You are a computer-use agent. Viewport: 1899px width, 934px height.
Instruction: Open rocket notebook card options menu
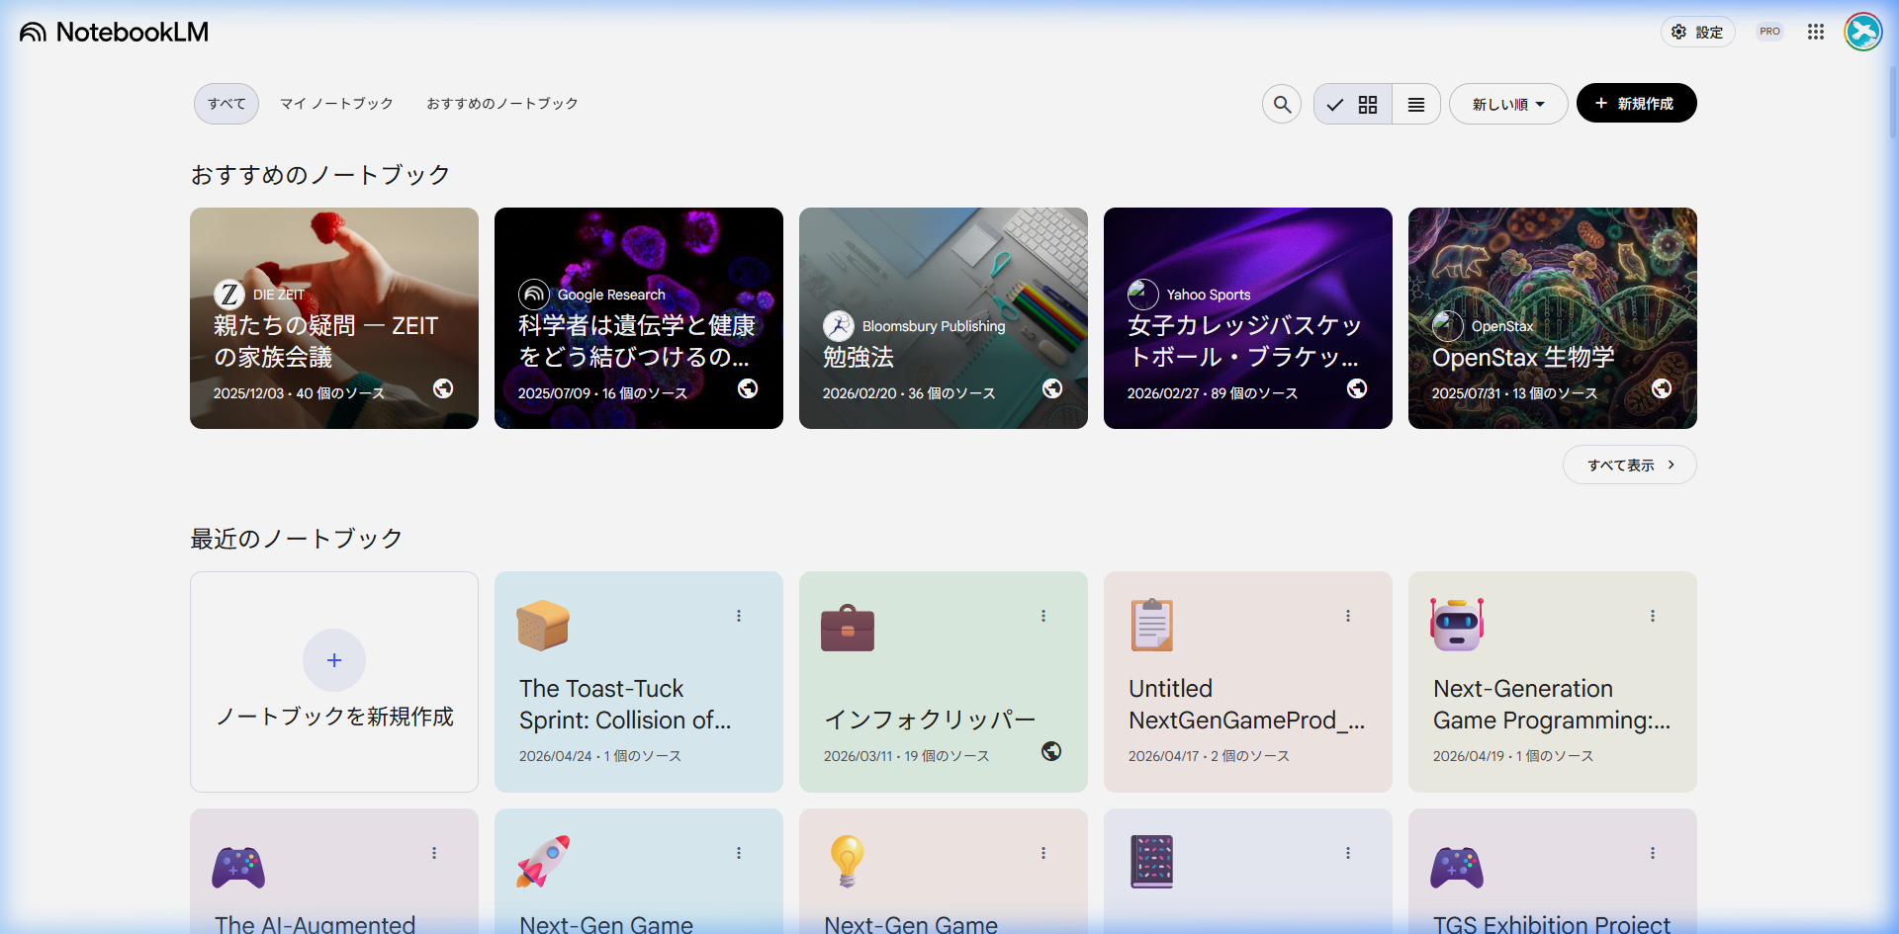(739, 853)
